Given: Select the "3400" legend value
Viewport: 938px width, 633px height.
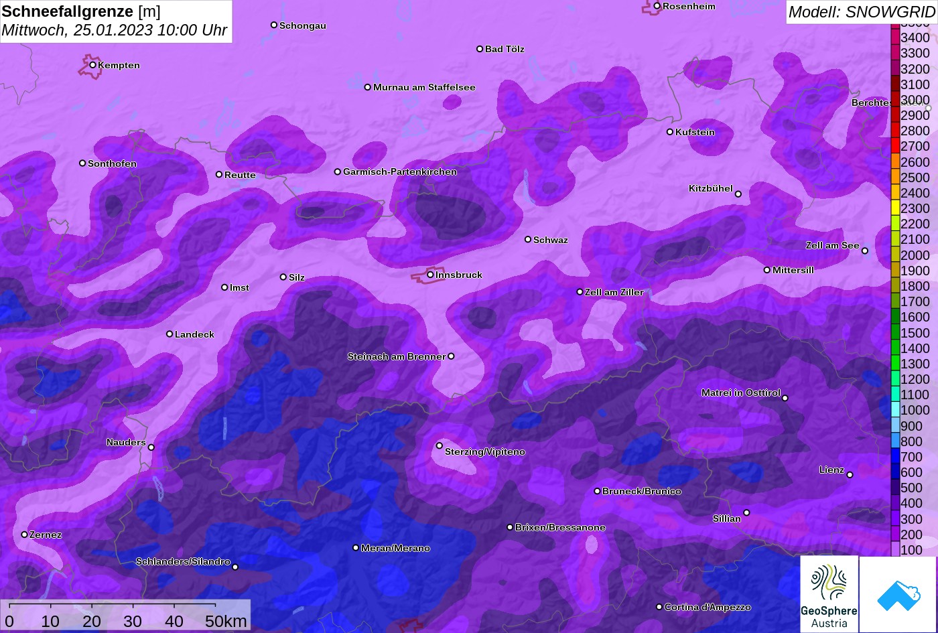Looking at the screenshot, I should 915,38.
